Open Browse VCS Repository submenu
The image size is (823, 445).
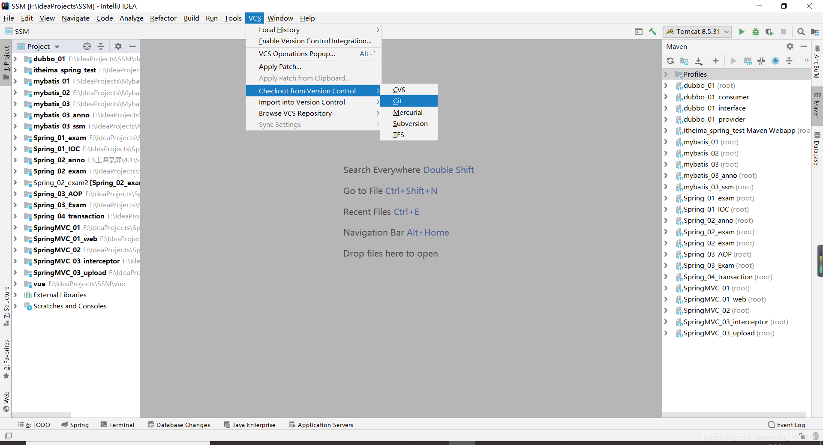pyautogui.click(x=314, y=113)
